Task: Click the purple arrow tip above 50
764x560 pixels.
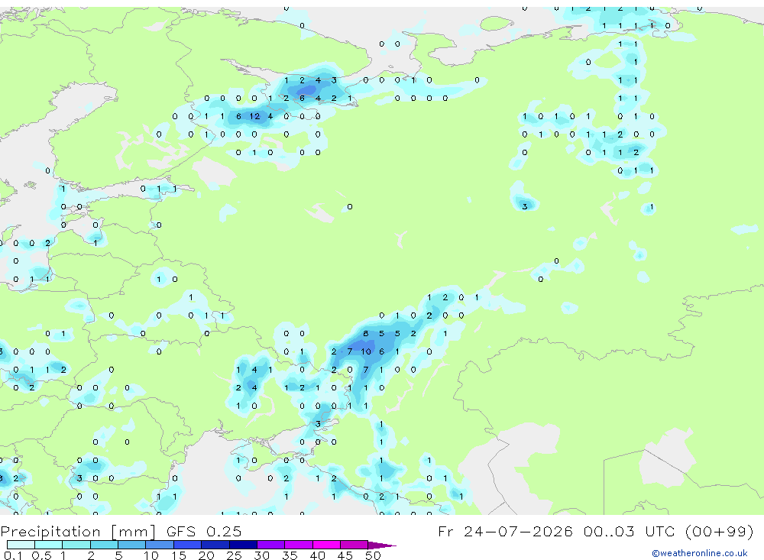Action: (x=382, y=545)
